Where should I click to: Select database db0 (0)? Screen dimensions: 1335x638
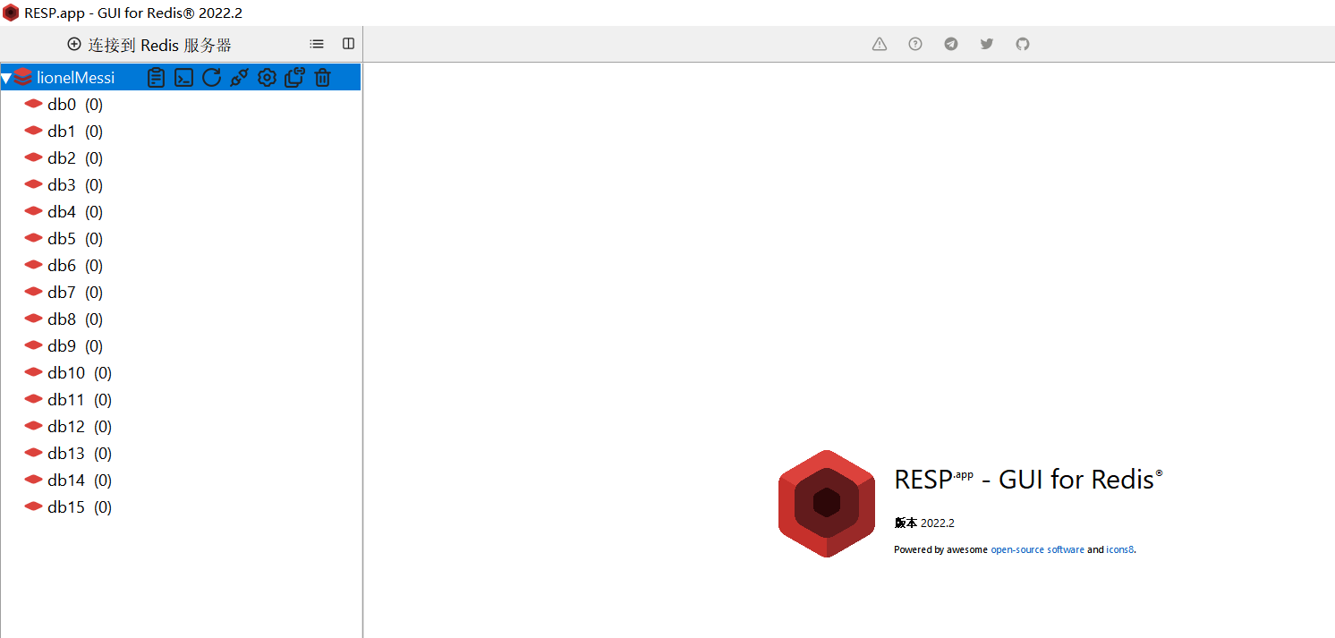point(64,105)
